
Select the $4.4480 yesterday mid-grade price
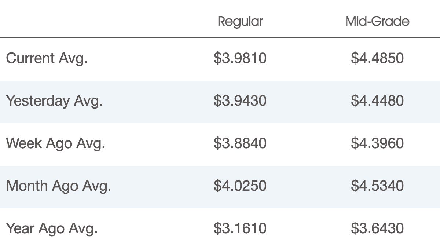(377, 101)
